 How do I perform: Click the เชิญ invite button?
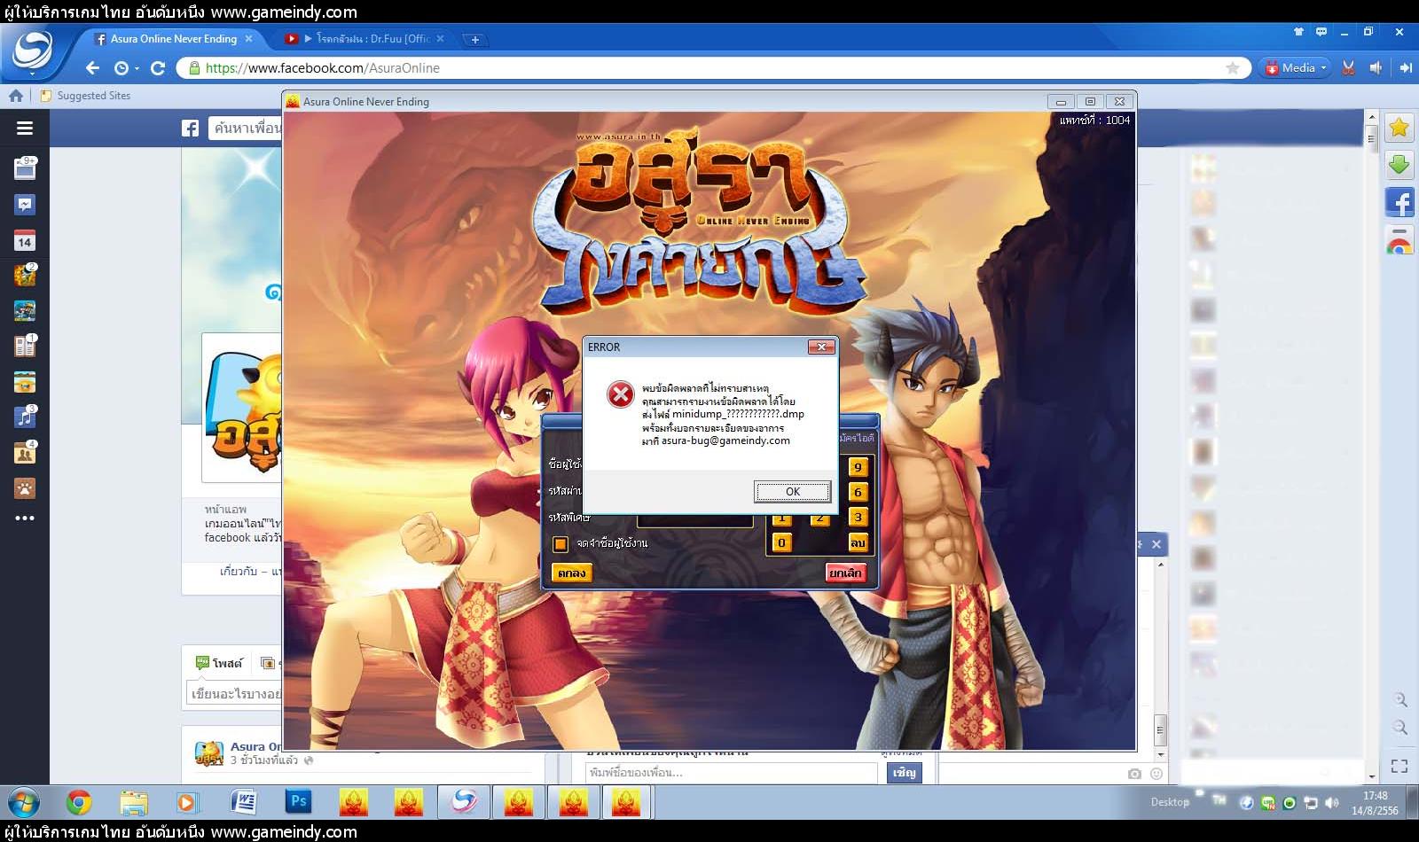[904, 773]
